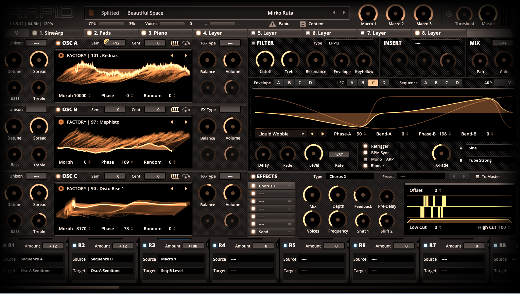
Task: Open effects Type Chorus X dropdown
Action: click(x=350, y=177)
